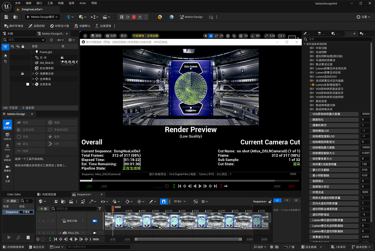Image resolution: width=375 pixels, height=251 pixels.
Task: Click the 显示 show flags button
Action: [x=124, y=36]
